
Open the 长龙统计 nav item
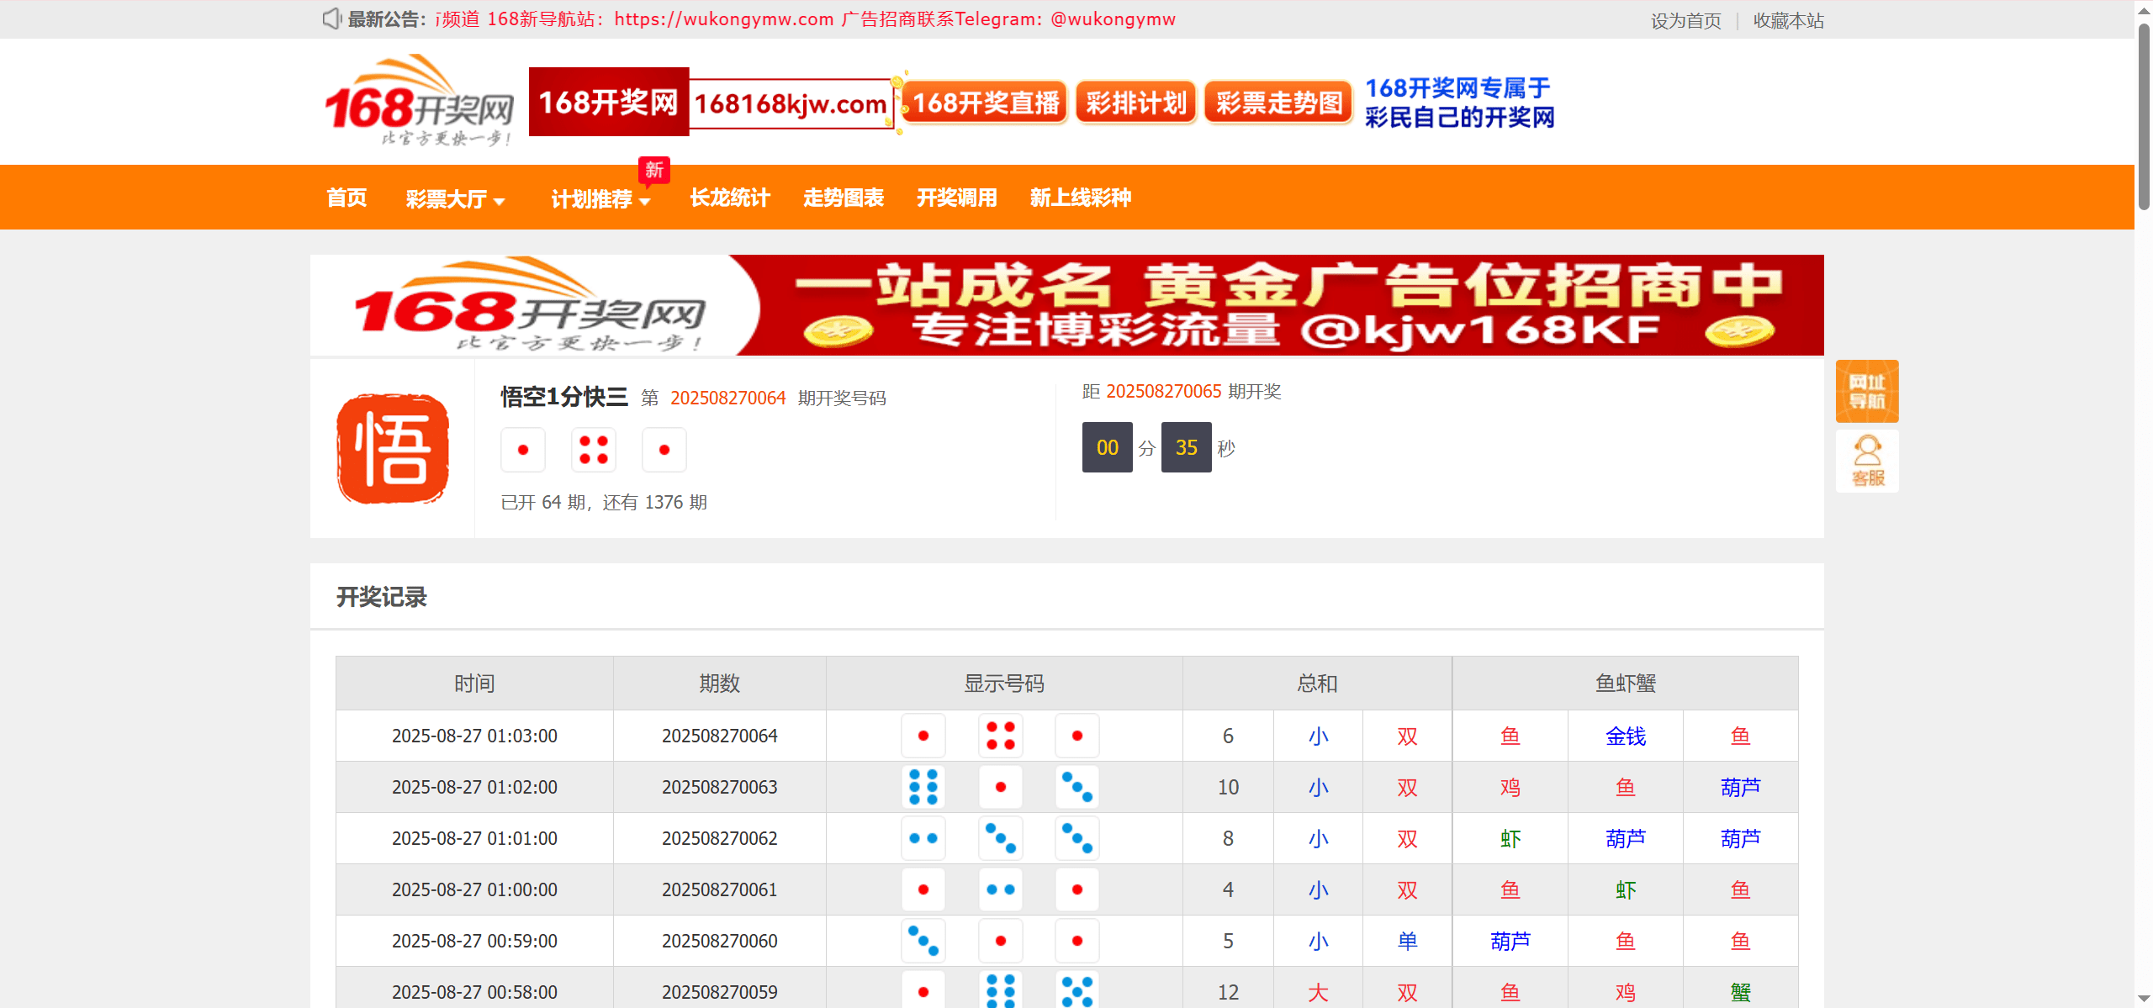[730, 198]
